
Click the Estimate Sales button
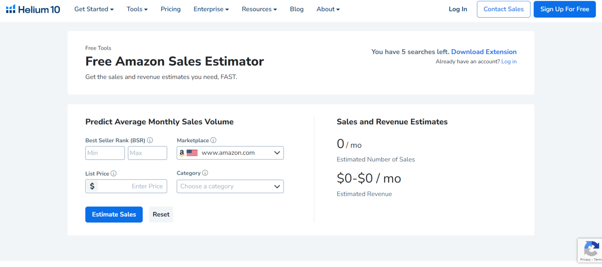[x=114, y=214]
